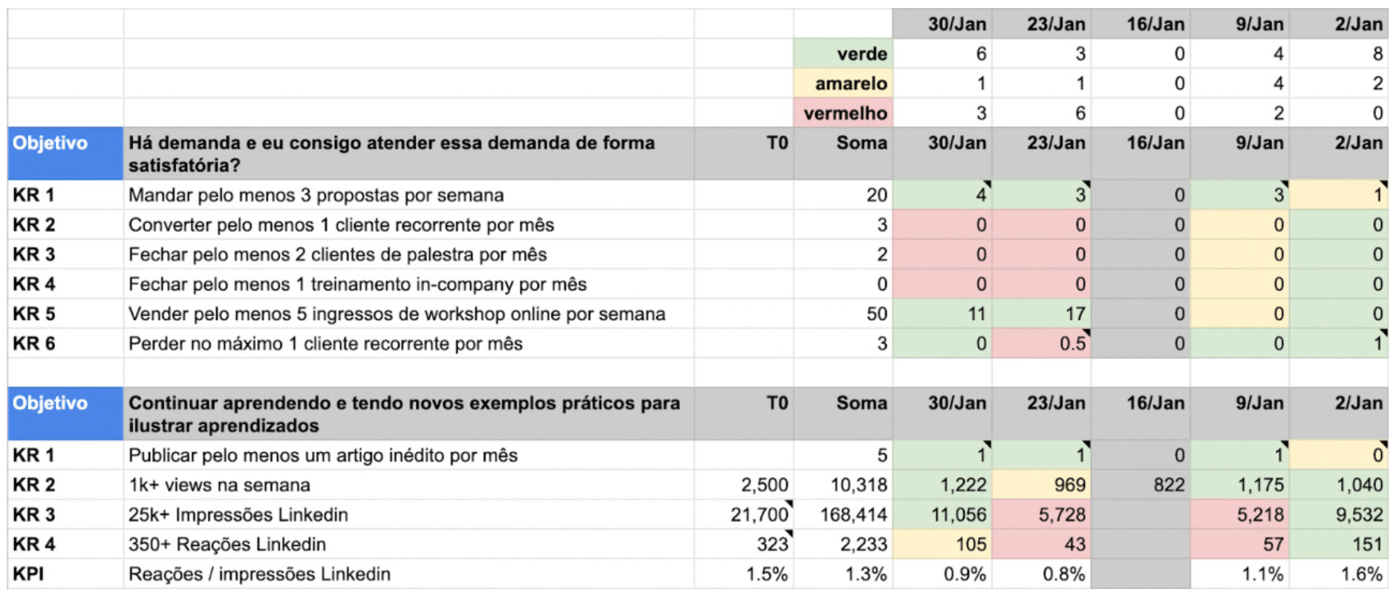Select the 822 views cell under 16/Jan
The image size is (1399, 595).
(x=1141, y=484)
